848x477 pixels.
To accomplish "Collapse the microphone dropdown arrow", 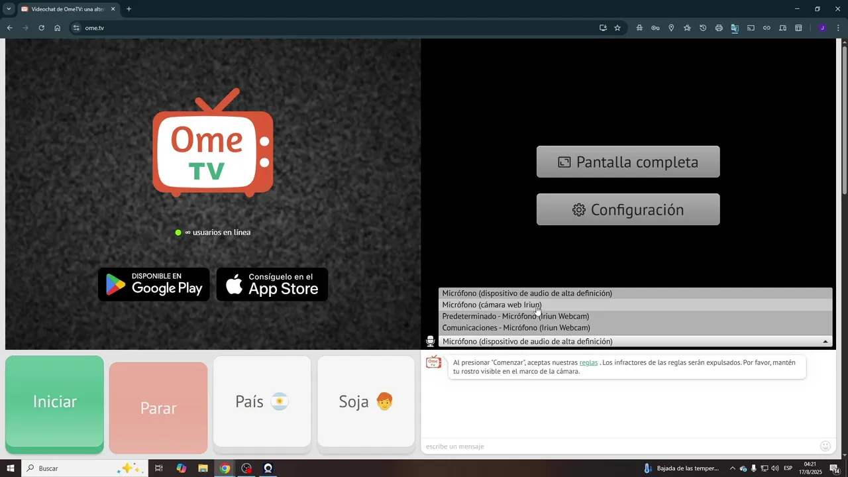I will click(x=825, y=342).
